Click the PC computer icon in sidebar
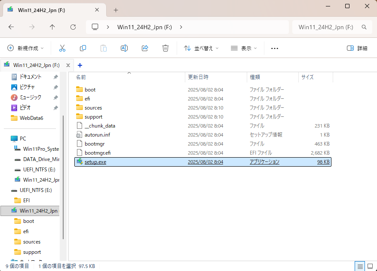This screenshot has height=271, width=377. click(14, 139)
